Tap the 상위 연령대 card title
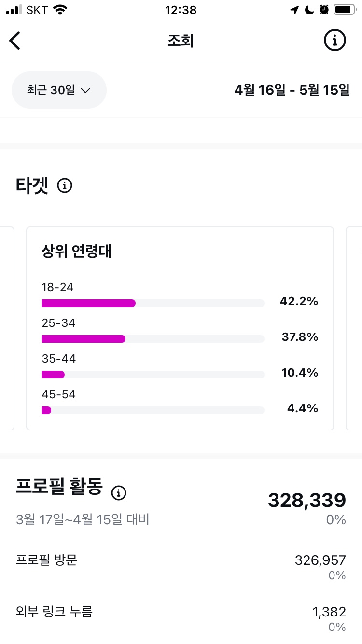 [77, 251]
